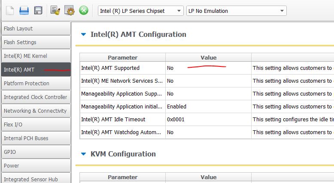This screenshot has width=334, height=183.
Task: Open the Intel LP Series Chipset dropdown
Action: point(140,11)
